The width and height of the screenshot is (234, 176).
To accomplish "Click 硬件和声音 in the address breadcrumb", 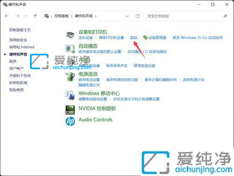I will point(84,16).
